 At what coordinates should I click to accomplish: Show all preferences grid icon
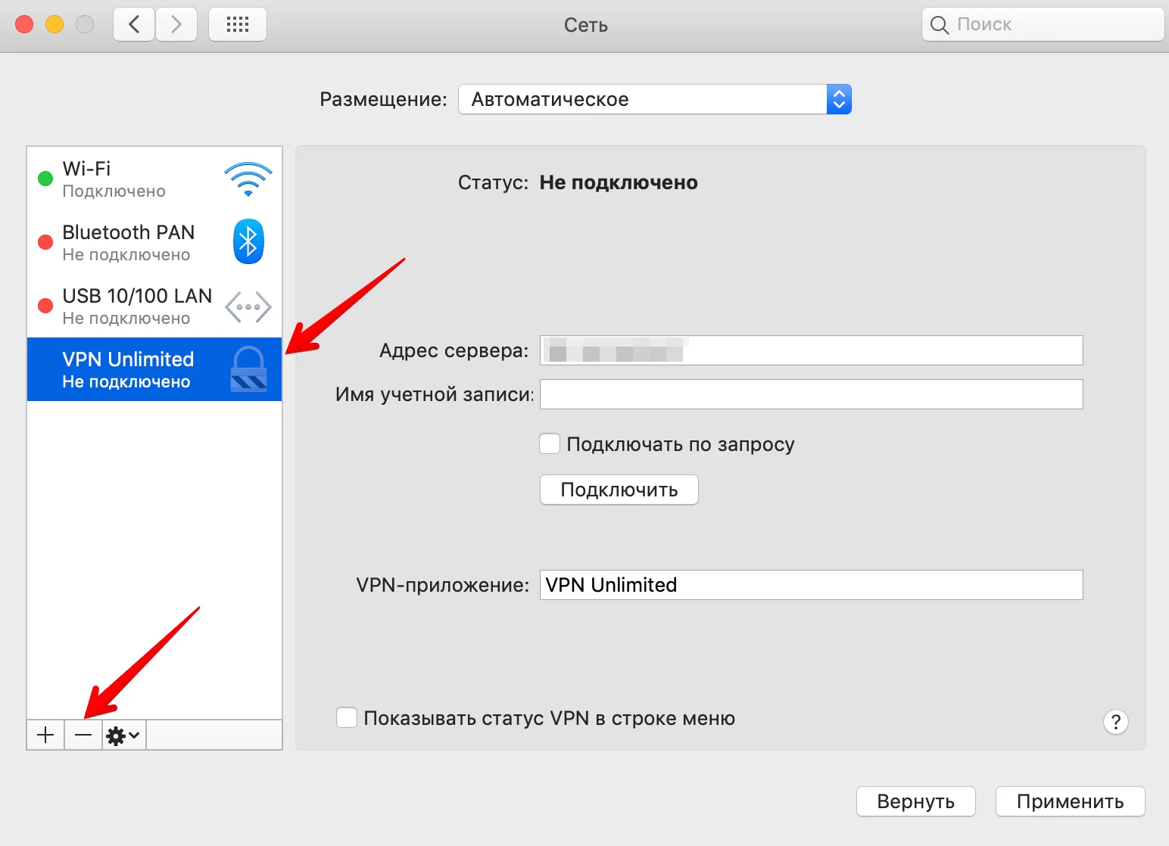(x=237, y=24)
